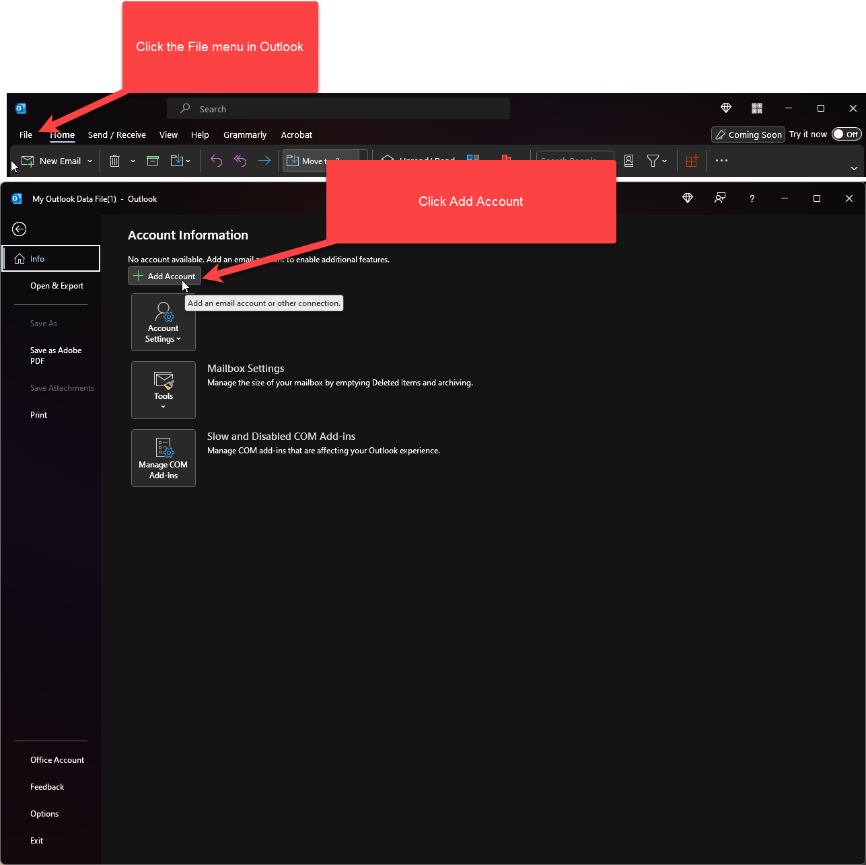Expand the Delete dropdown arrow

(133, 161)
